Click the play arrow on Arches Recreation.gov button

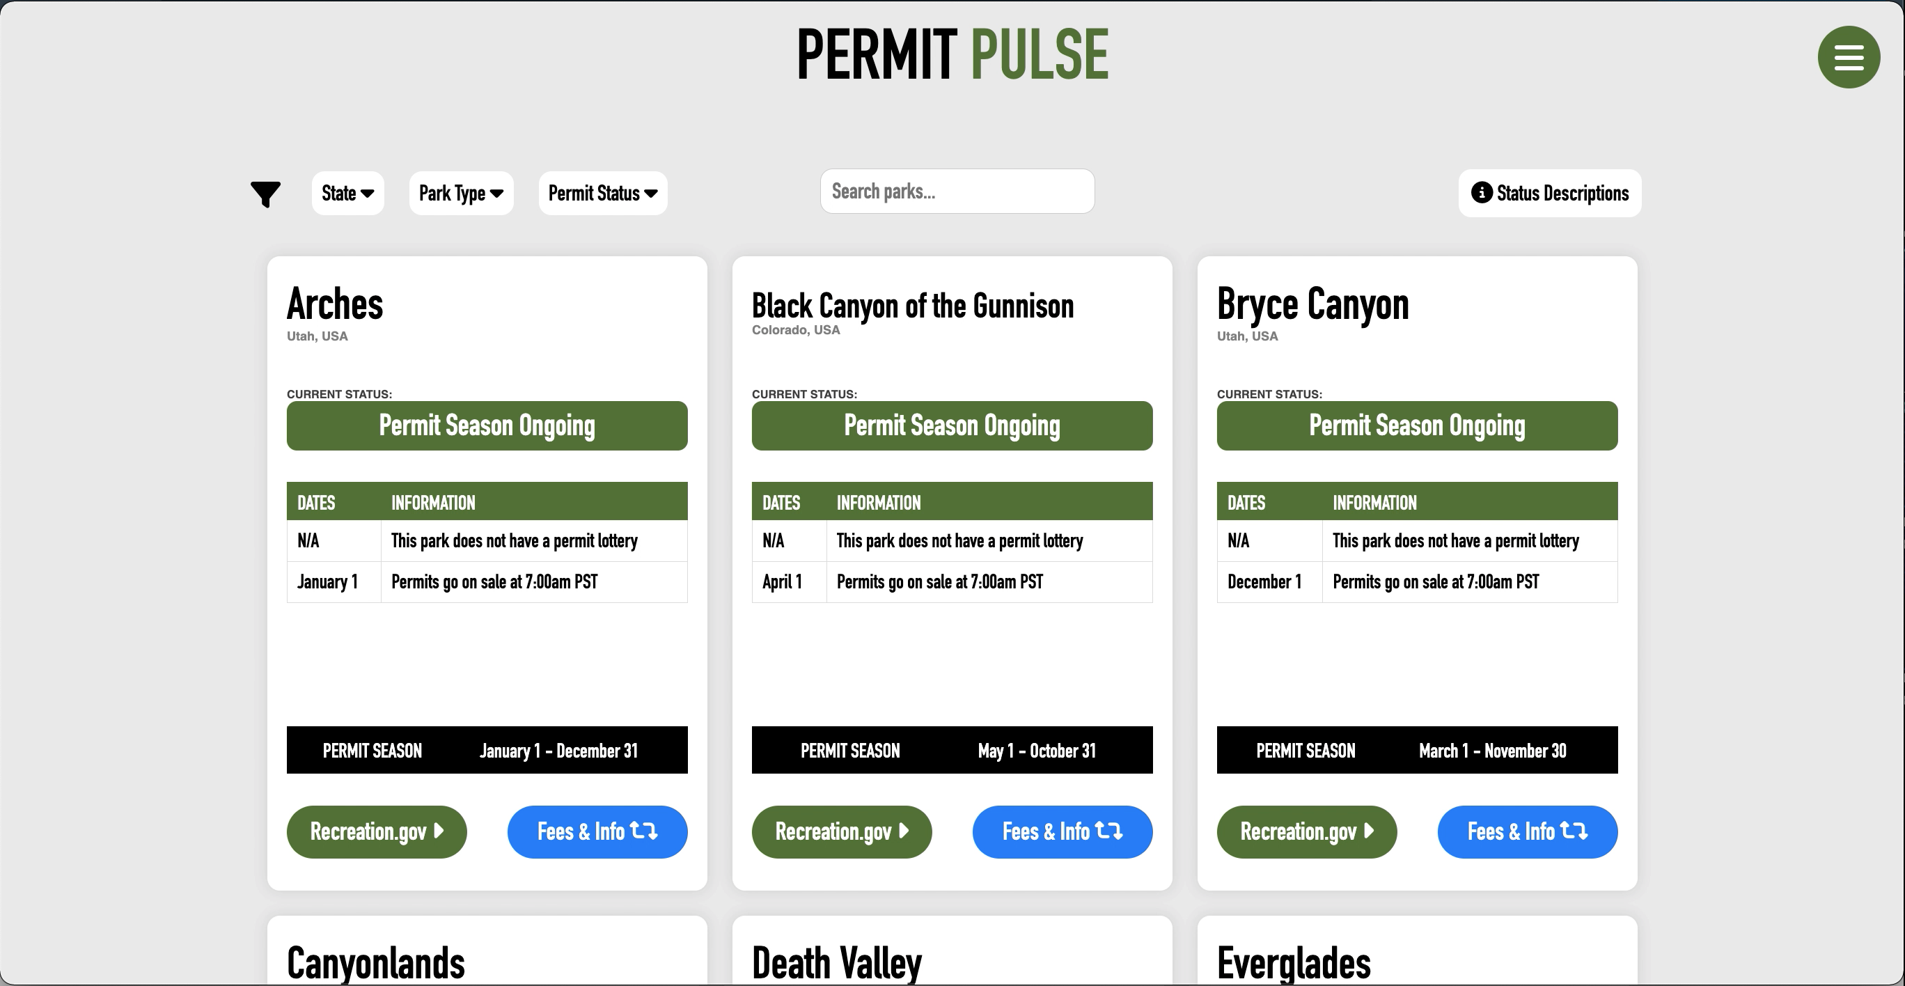[x=438, y=831]
